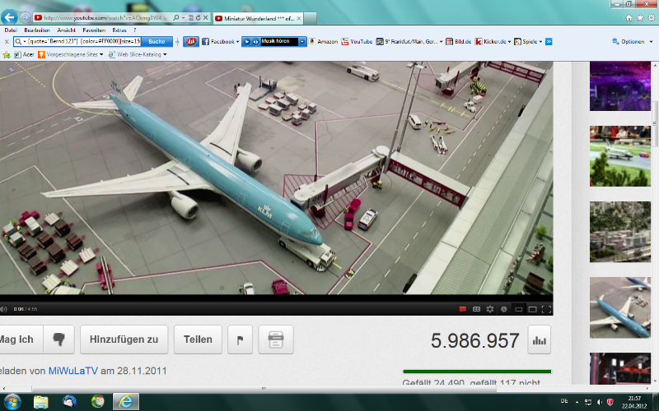Open the Favoriten menu
This screenshot has width=659, height=411.
point(105,30)
